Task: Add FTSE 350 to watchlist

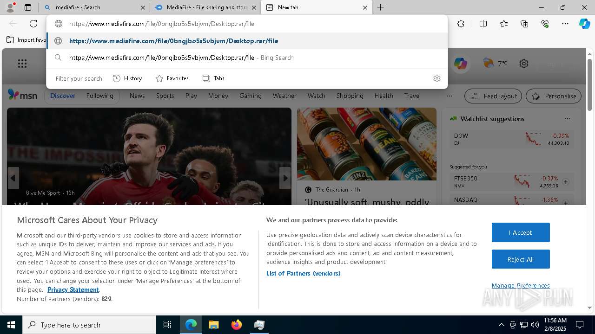Action: pyautogui.click(x=566, y=182)
